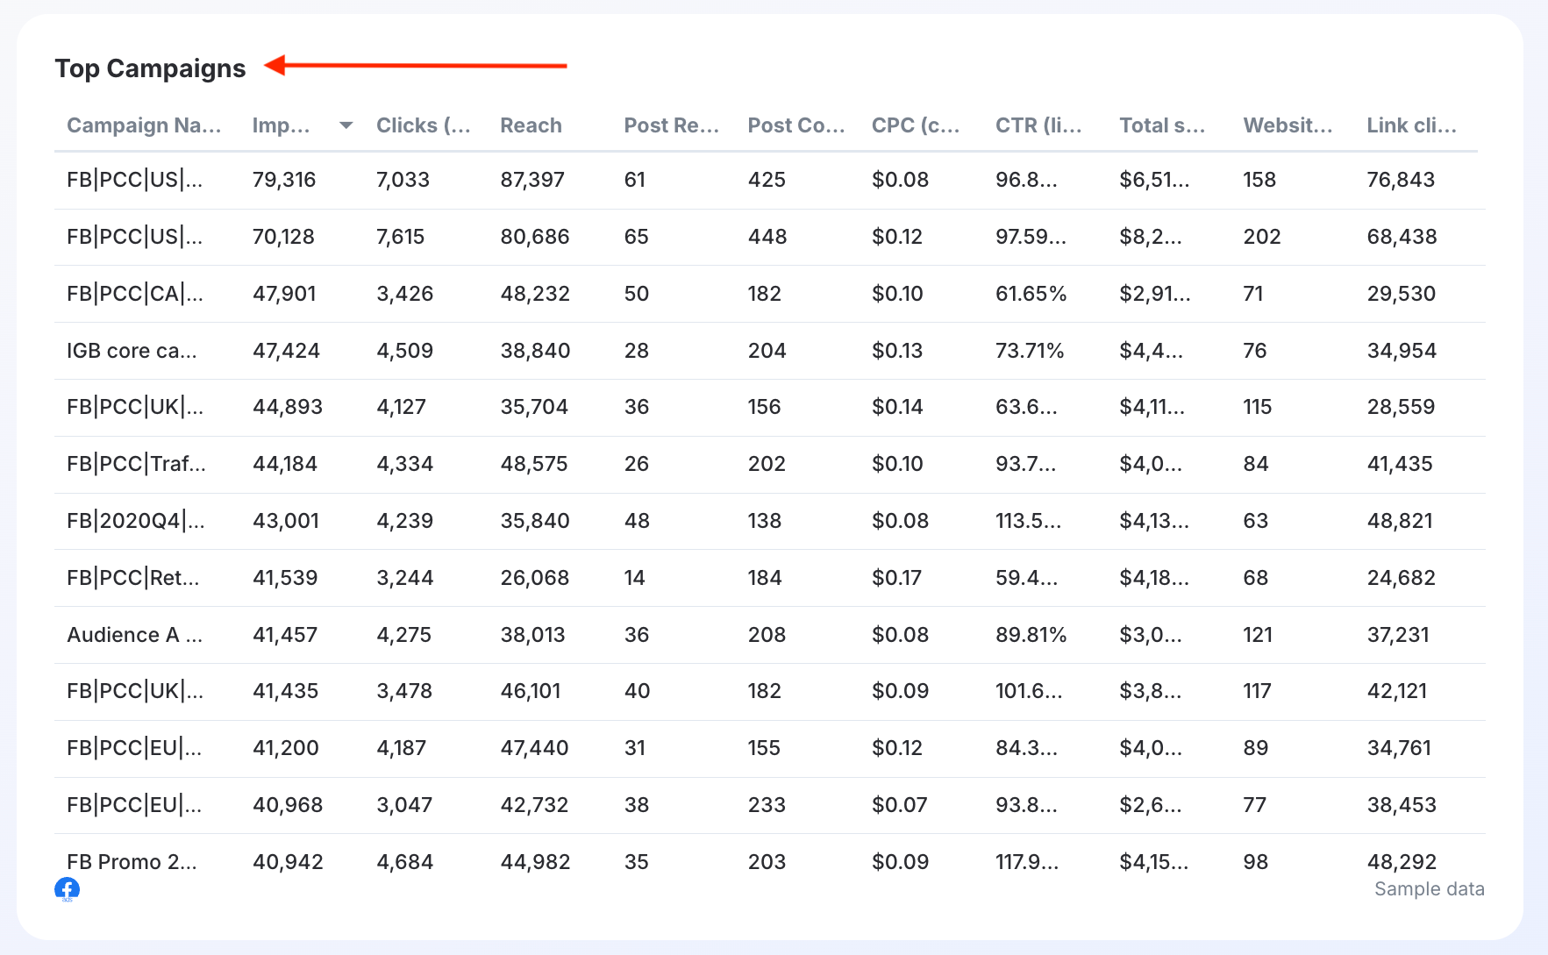The width and height of the screenshot is (1548, 955).
Task: Click the Top Campaigns widget title
Action: pyautogui.click(x=150, y=68)
